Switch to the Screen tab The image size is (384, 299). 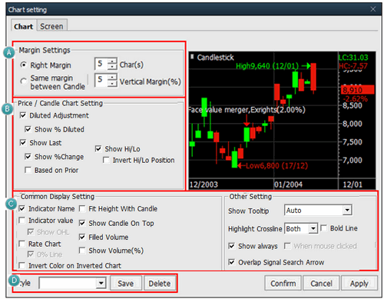coord(51,26)
